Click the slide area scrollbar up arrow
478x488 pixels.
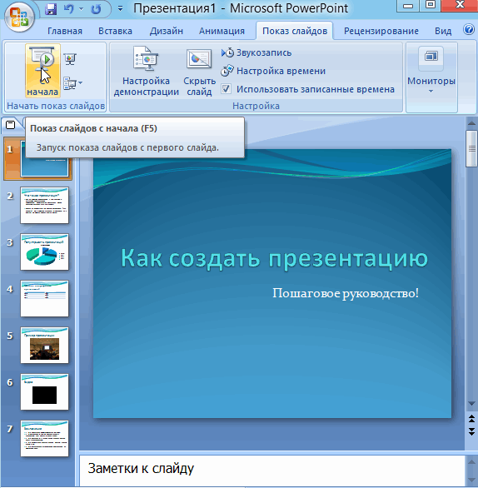[x=471, y=123]
